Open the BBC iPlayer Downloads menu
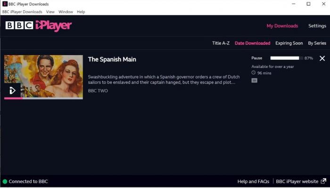The width and height of the screenshot is (330, 188). (x=22, y=12)
